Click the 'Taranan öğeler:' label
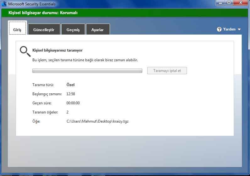Image resolution: width=250 pixels, height=176 pixels. click(45, 112)
